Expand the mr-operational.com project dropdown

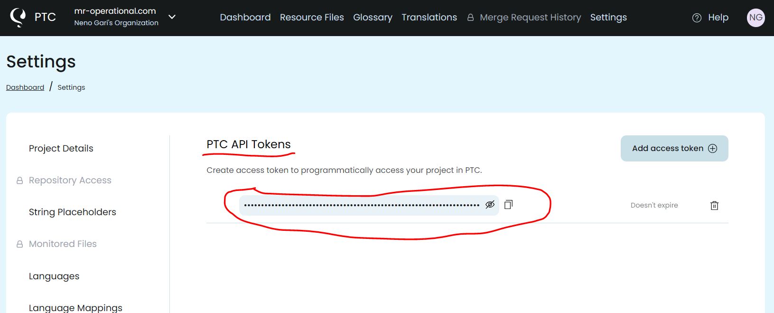point(172,17)
